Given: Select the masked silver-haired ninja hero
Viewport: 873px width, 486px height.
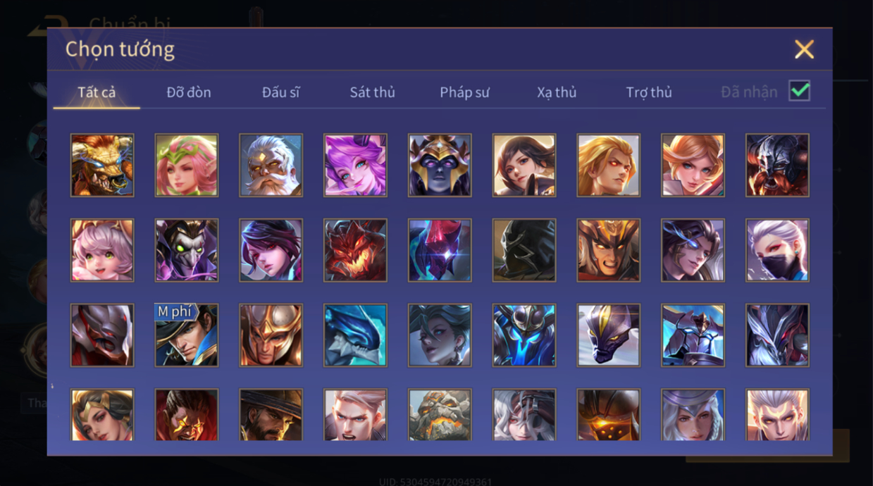Looking at the screenshot, I should pyautogui.click(x=777, y=250).
